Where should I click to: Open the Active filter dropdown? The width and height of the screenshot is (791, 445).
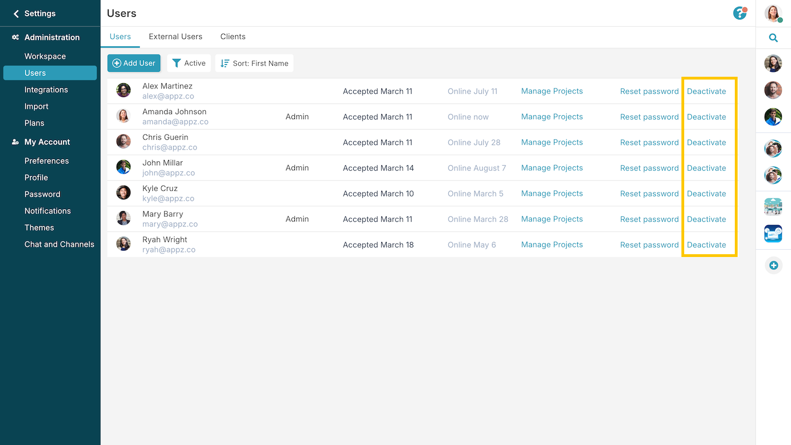189,63
